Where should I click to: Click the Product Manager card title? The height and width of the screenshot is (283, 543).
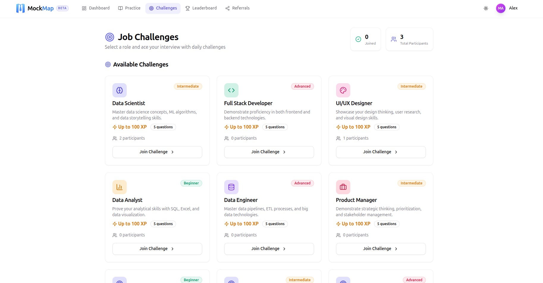pyautogui.click(x=356, y=200)
